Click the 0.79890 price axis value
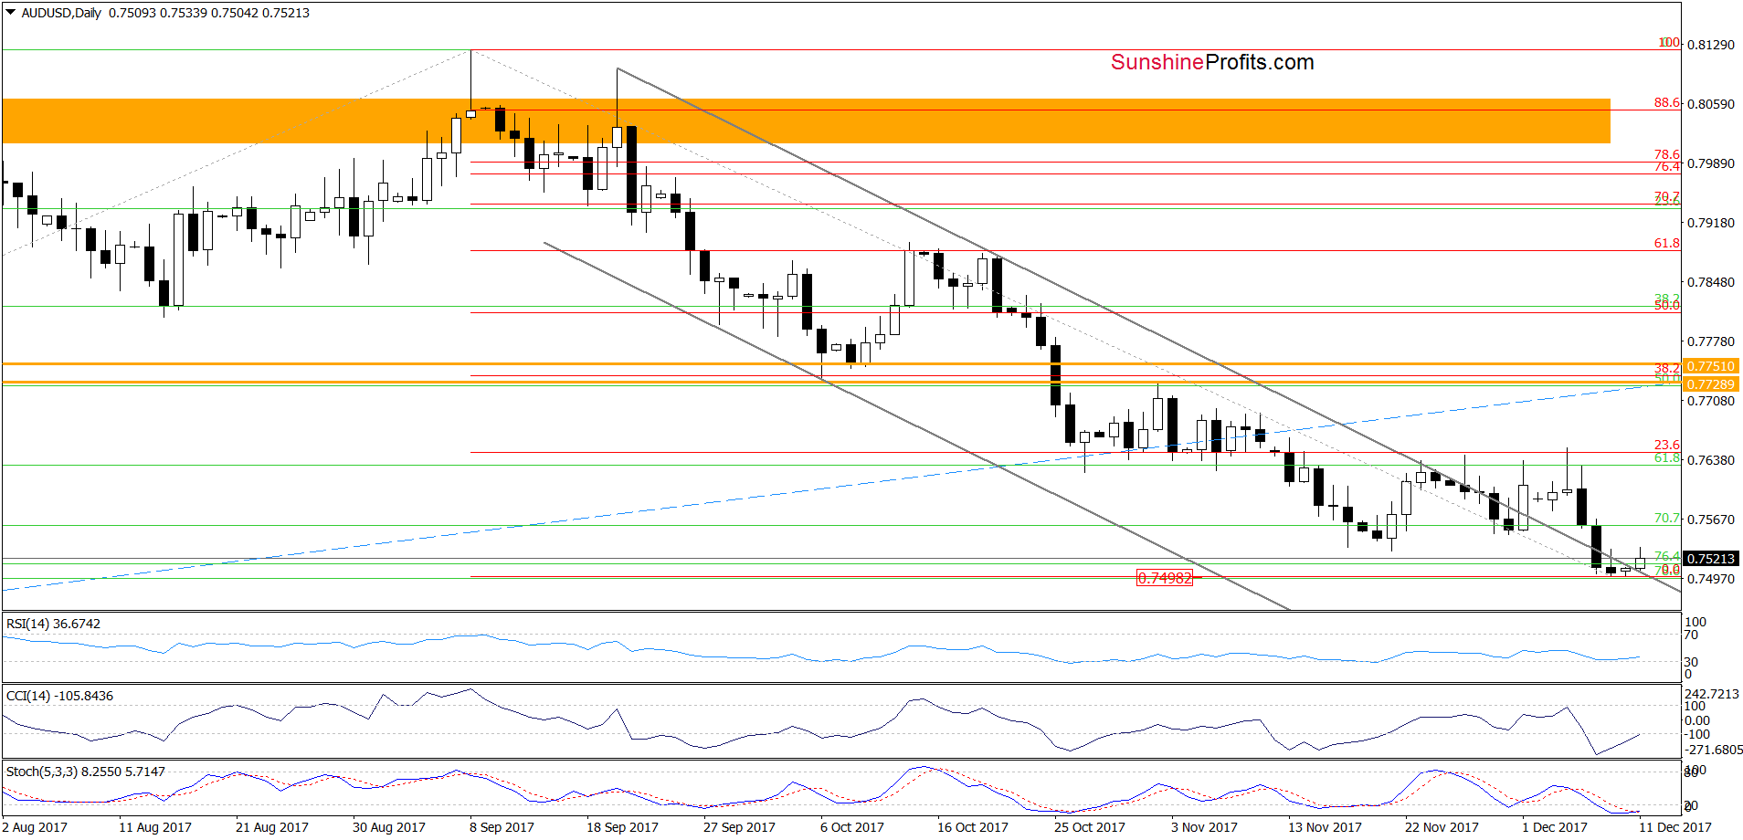This screenshot has height=840, width=1743. tap(1711, 163)
